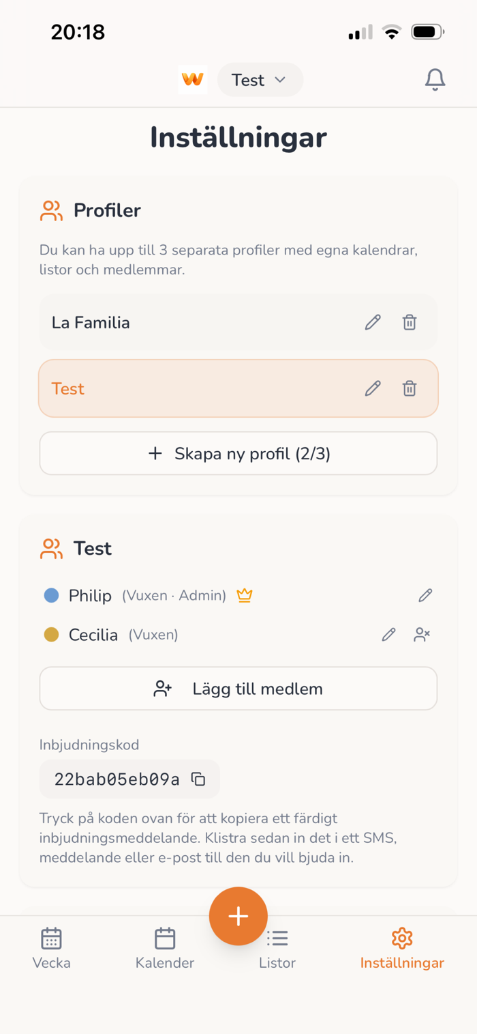The height and width of the screenshot is (1034, 477).
Task: Switch to the Vecka tab
Action: click(52, 947)
